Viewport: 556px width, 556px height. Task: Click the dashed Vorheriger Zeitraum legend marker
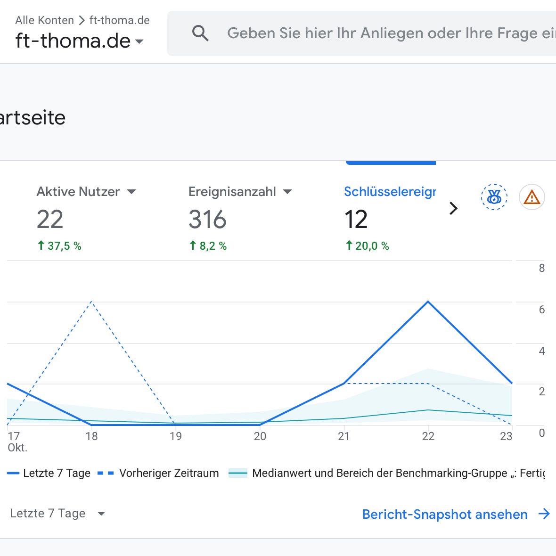tap(106, 473)
